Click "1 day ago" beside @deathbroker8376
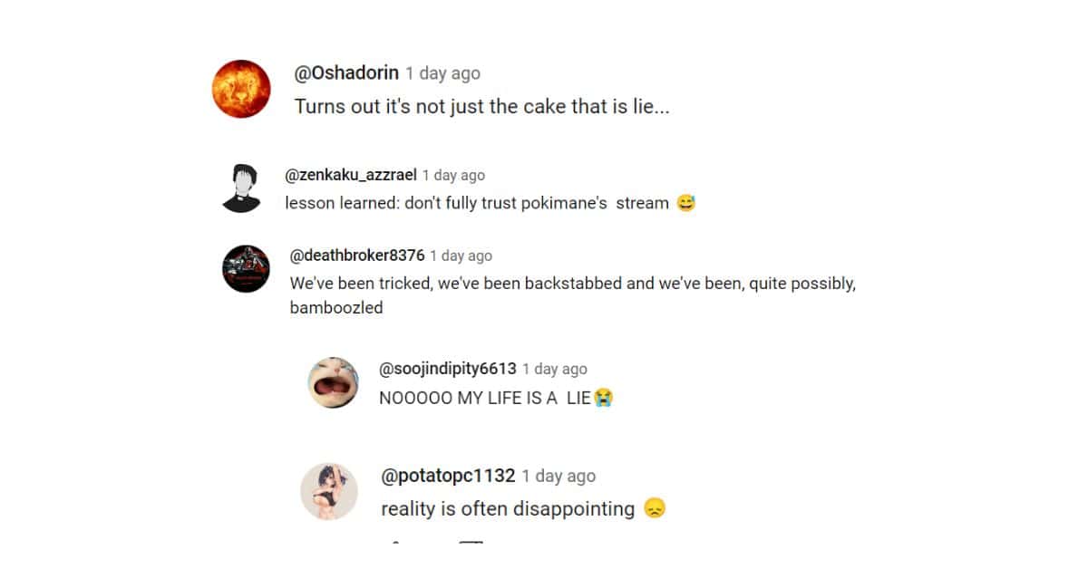 pyautogui.click(x=461, y=256)
